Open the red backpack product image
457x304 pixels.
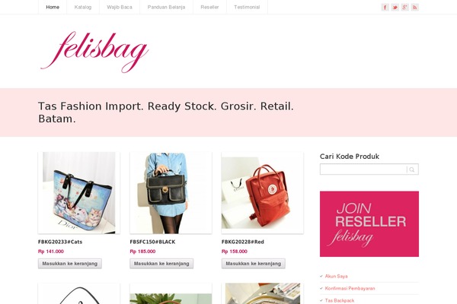pyautogui.click(x=262, y=193)
